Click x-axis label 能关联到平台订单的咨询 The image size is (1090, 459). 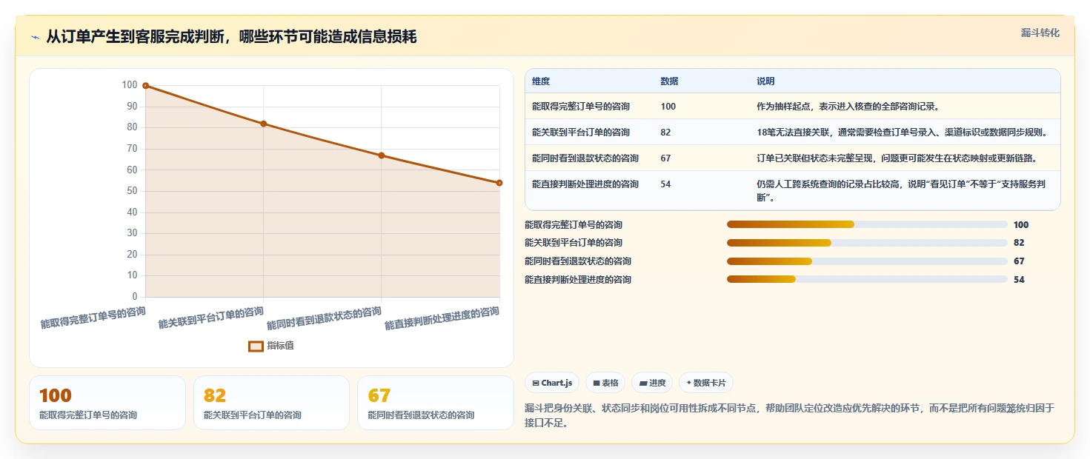(211, 318)
